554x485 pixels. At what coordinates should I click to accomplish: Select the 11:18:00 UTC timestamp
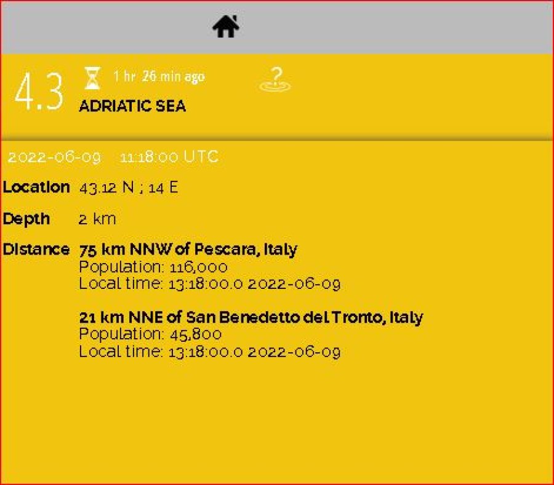pos(169,157)
